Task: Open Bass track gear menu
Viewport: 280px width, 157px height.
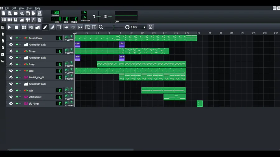Action: (x=11, y=71)
